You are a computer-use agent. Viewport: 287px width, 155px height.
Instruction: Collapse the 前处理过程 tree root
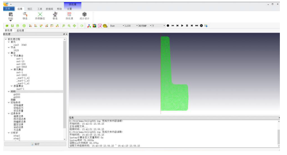pyautogui.click(x=6, y=39)
